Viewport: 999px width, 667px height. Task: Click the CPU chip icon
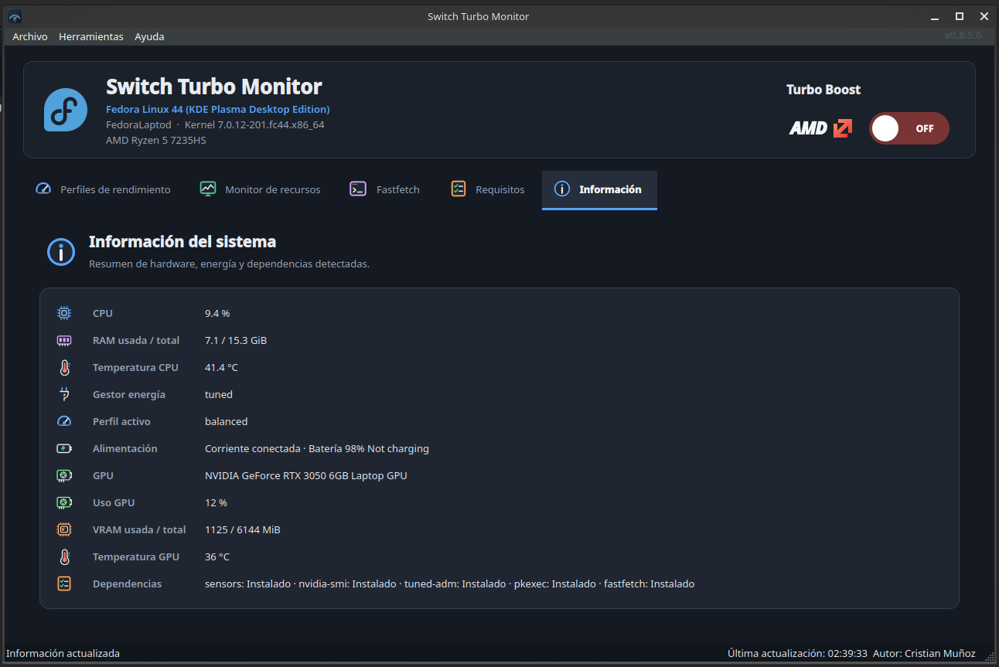(x=64, y=313)
